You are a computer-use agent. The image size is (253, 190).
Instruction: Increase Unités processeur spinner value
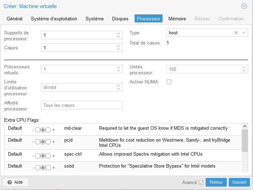click(244, 68)
